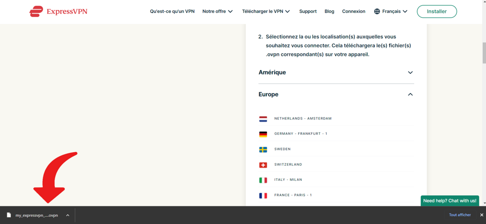486x224 pixels.
Task: Click the Switzerland flag icon
Action: (x=263, y=165)
